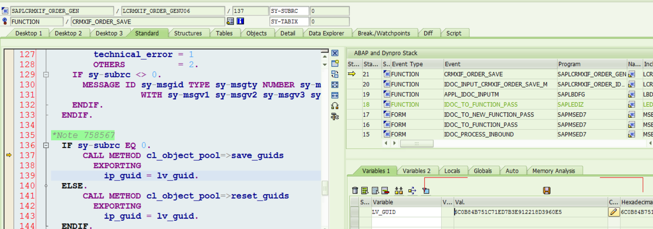Click the third icon in the variables toolbar
Screen dimensions: 653x229
(375, 191)
